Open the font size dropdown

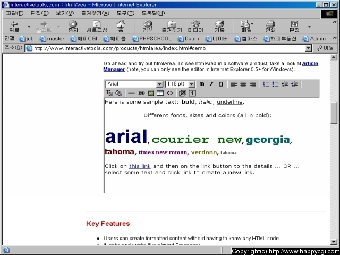pos(192,84)
